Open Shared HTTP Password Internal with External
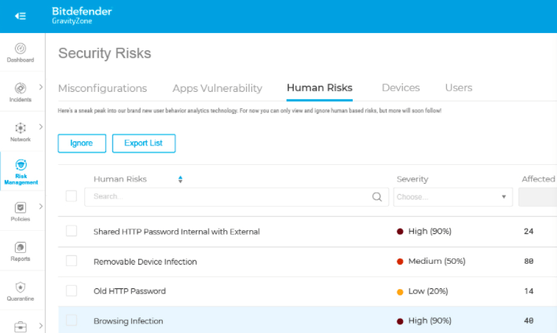557x333 pixels. point(177,232)
